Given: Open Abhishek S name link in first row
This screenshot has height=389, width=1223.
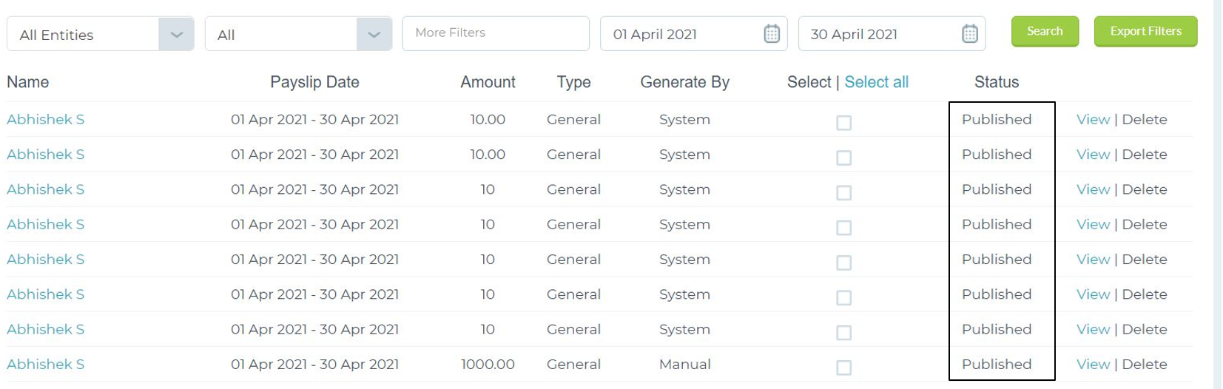Looking at the screenshot, I should (x=46, y=119).
